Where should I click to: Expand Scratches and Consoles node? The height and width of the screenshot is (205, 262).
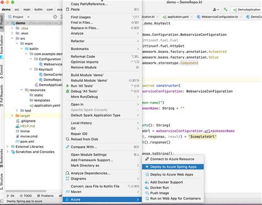pyautogui.click(x=8, y=152)
